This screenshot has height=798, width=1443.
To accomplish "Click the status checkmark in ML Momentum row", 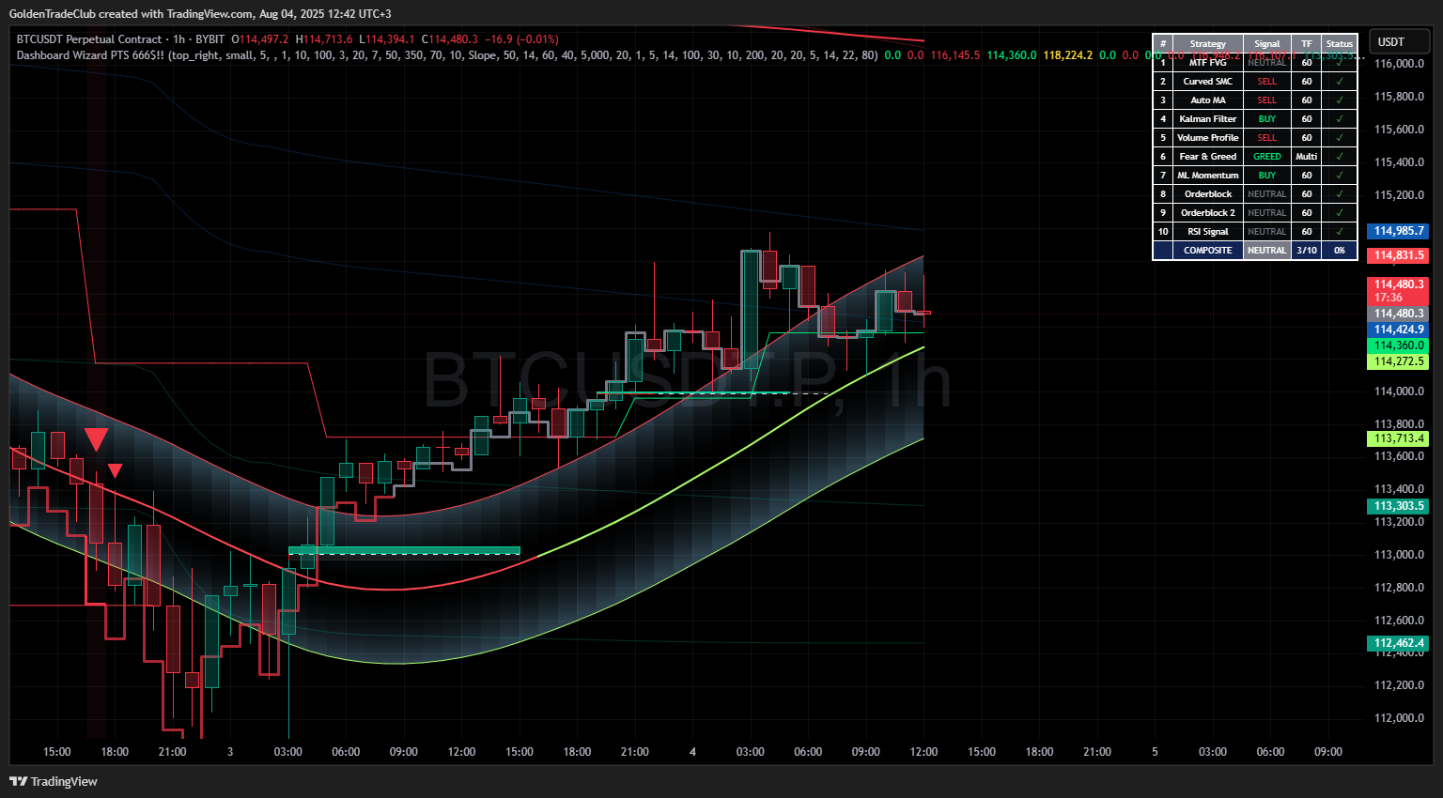I will (1340, 176).
